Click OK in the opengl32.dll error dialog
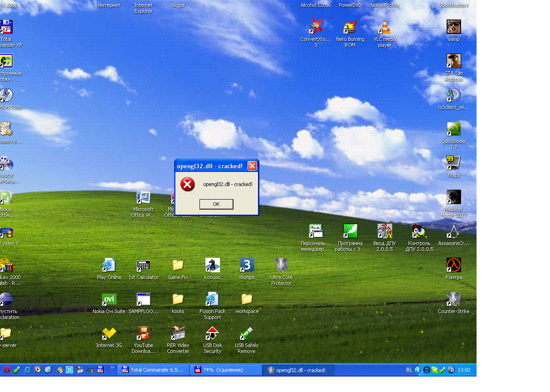The image size is (550, 392). 216,204
